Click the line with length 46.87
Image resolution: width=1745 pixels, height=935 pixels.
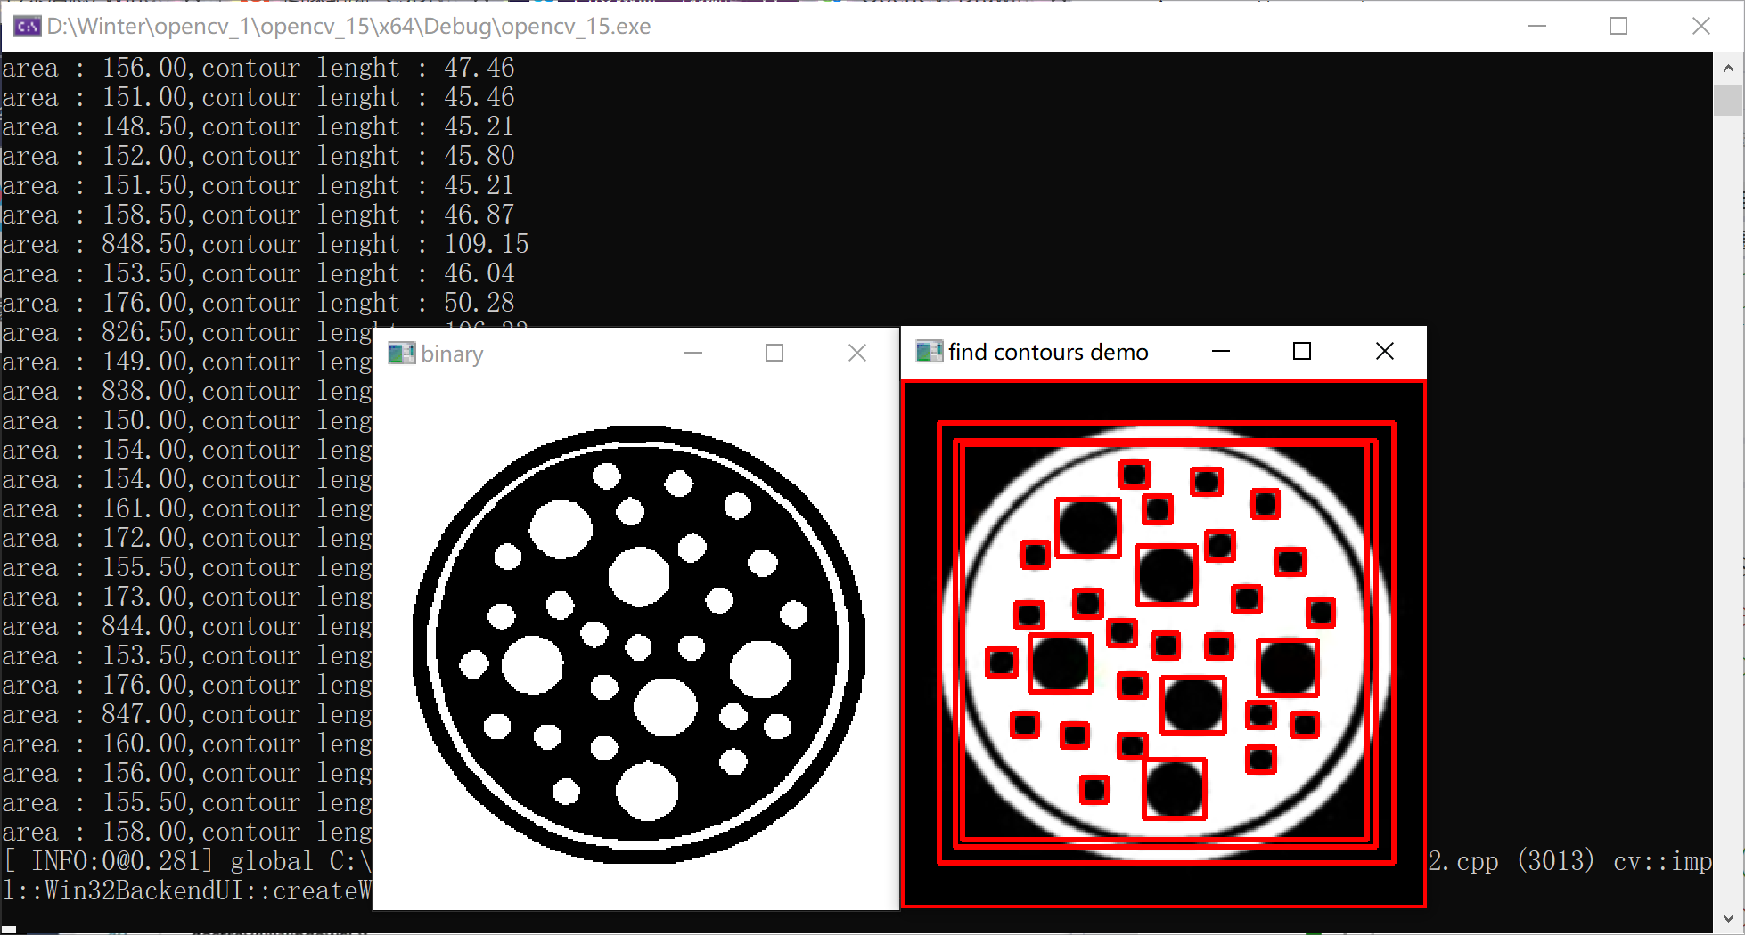tap(258, 215)
